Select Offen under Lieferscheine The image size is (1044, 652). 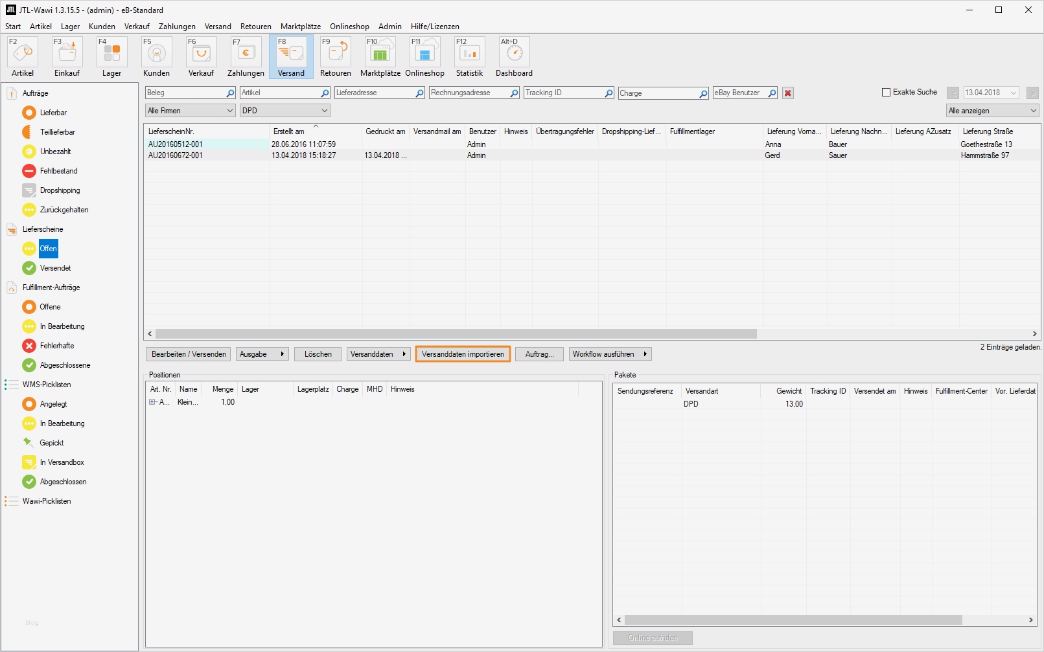pyautogui.click(x=49, y=249)
